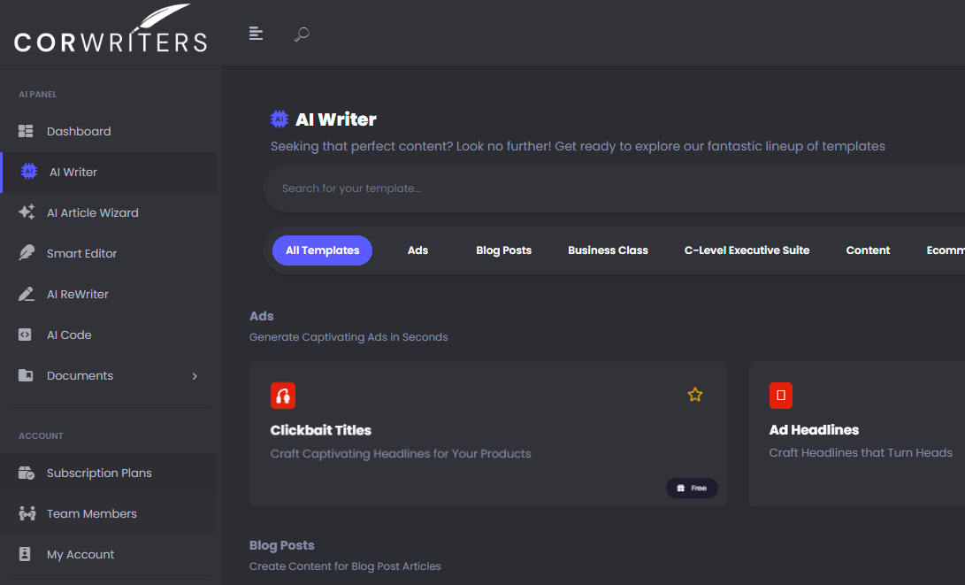
Task: Click the template search field
Action: tap(614, 189)
